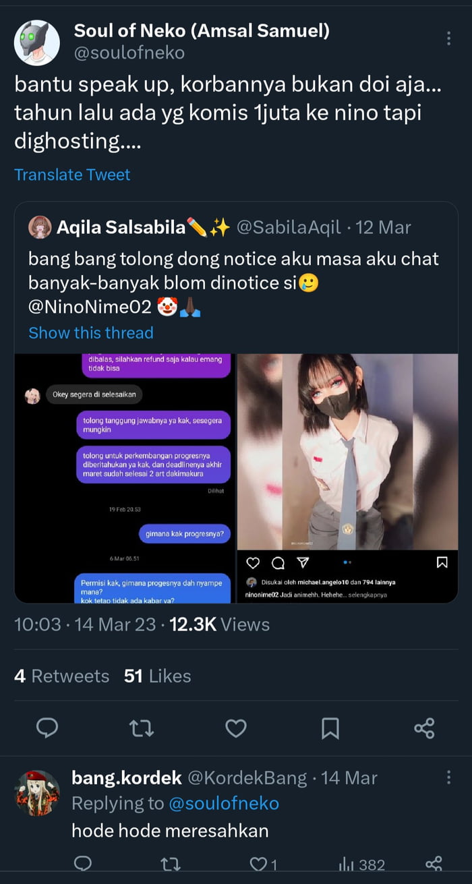The width and height of the screenshot is (472, 884).
Task: Open more options on bang.kordek reply
Action: [448, 778]
